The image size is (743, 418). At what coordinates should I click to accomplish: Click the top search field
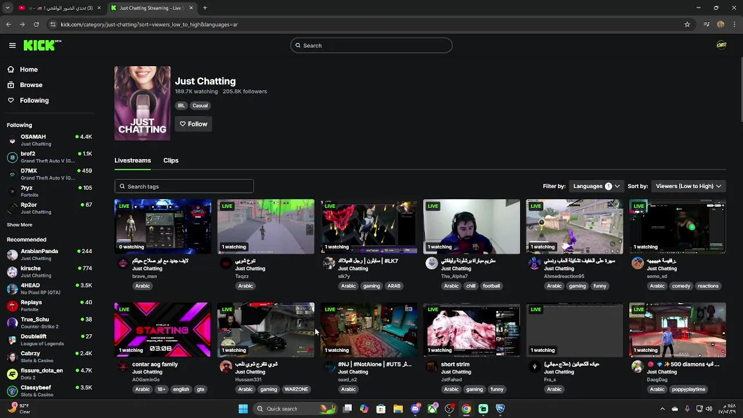click(x=371, y=45)
